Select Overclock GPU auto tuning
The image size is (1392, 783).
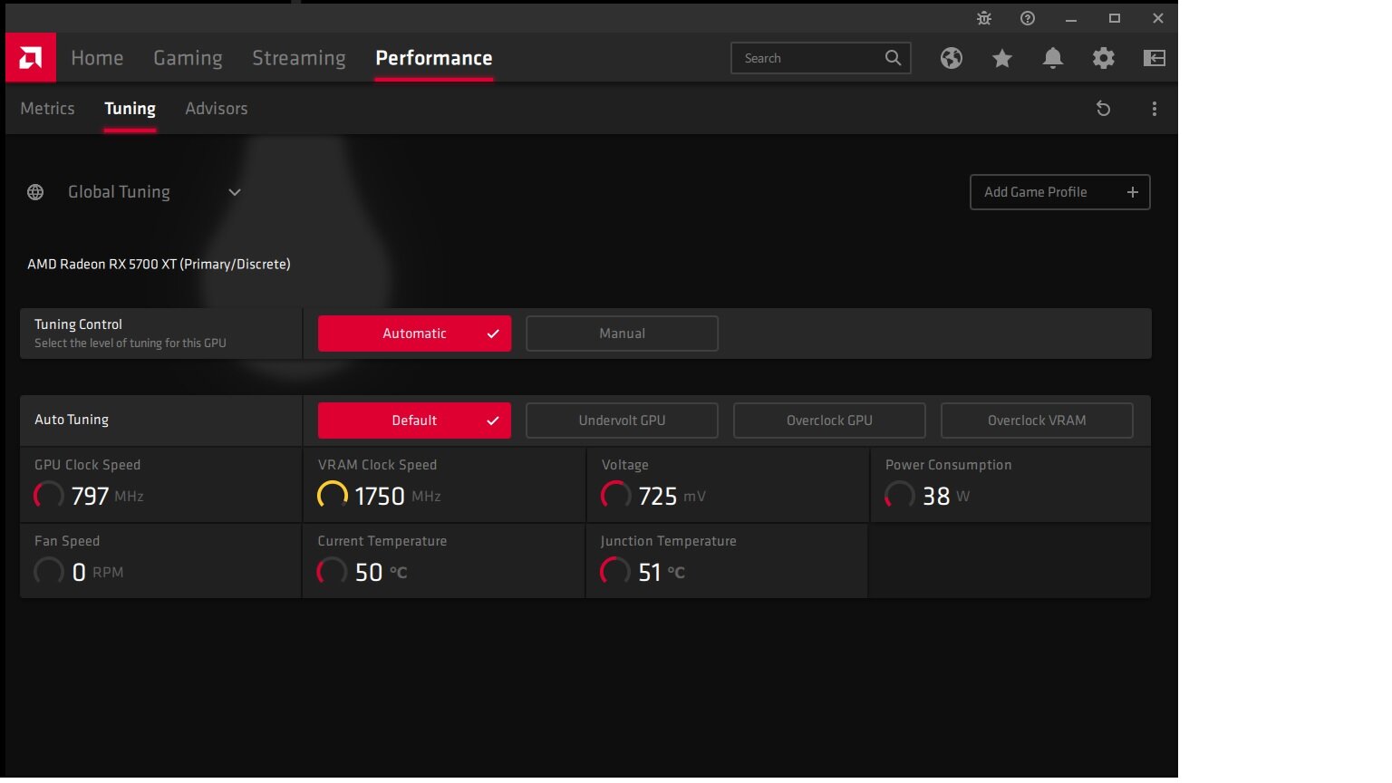point(829,420)
